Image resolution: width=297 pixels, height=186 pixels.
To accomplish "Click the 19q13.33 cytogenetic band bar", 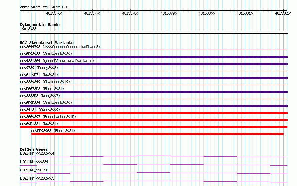I will coord(154,32).
